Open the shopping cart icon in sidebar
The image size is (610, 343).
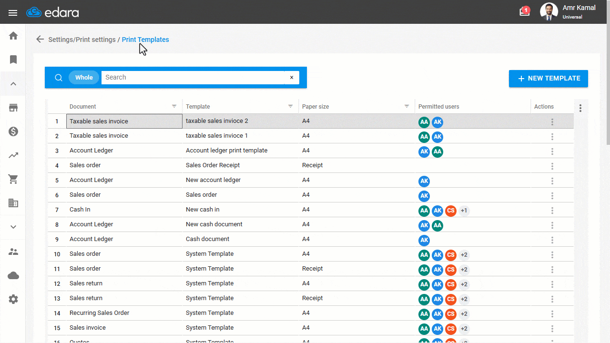click(x=13, y=179)
